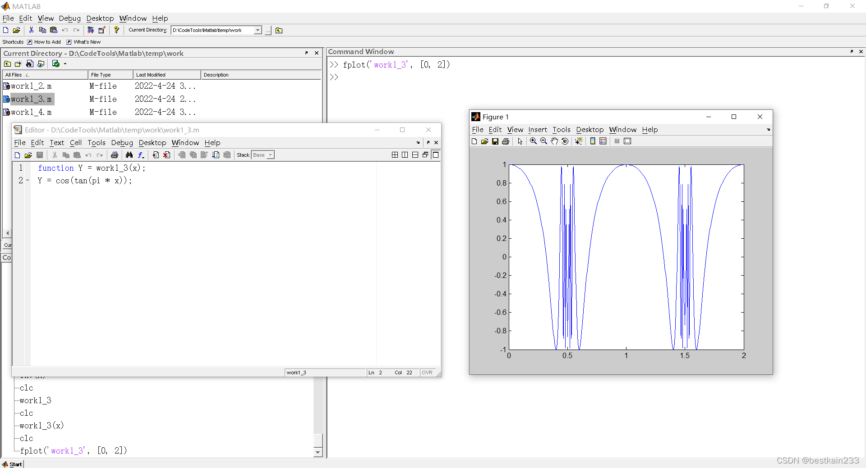Click the MATLAB Start button

[x=12, y=464]
